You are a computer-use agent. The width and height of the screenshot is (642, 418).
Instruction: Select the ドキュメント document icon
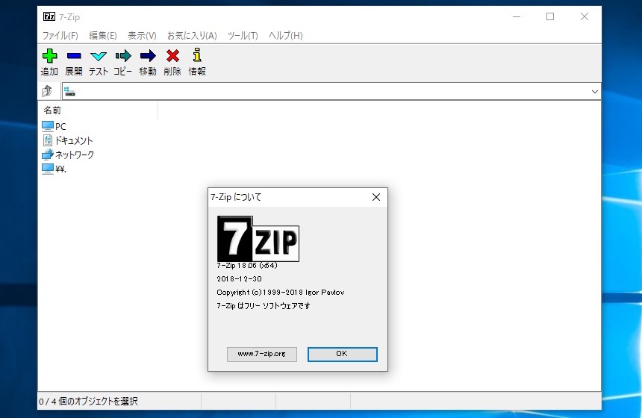click(x=48, y=140)
